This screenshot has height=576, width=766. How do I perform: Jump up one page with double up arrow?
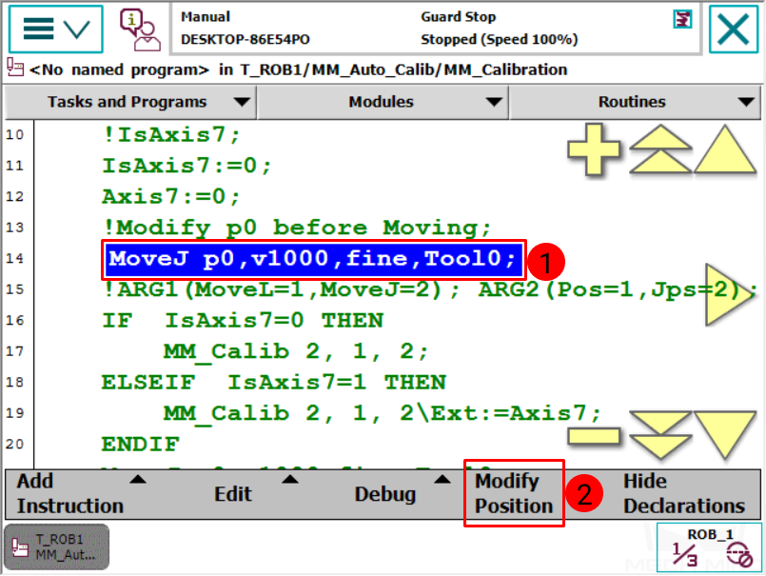click(660, 149)
